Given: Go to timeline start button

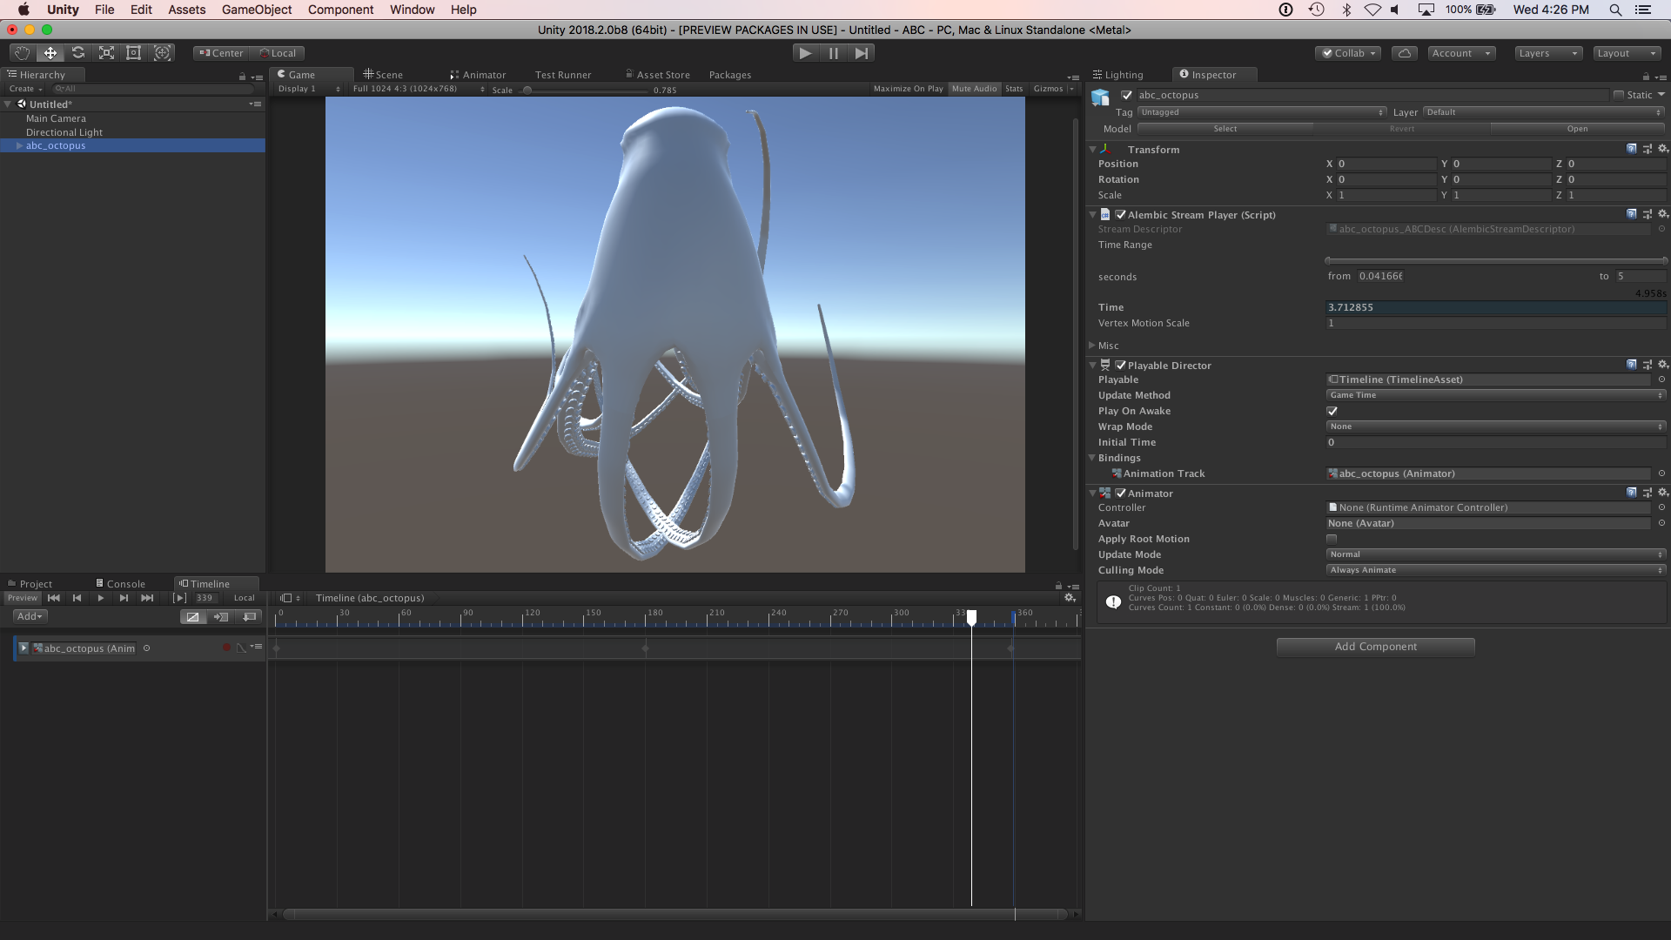Looking at the screenshot, I should [x=54, y=598].
